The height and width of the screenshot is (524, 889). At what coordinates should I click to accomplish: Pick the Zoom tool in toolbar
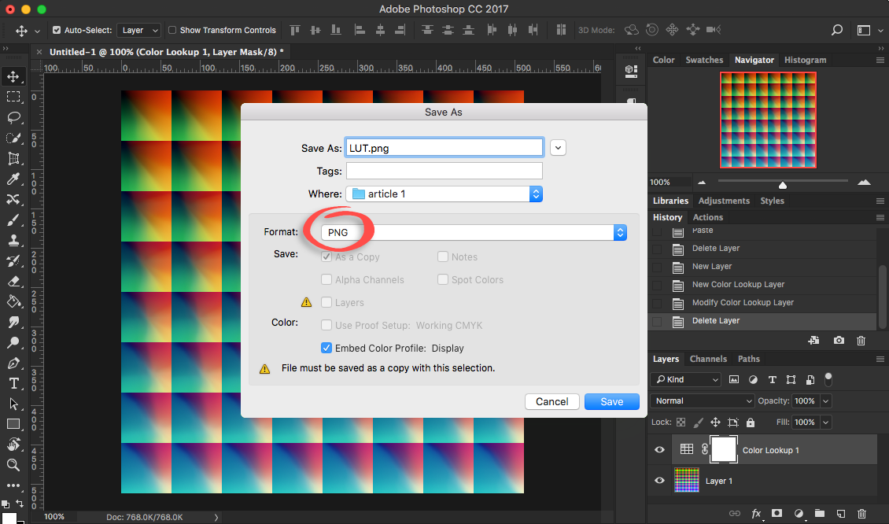click(13, 465)
